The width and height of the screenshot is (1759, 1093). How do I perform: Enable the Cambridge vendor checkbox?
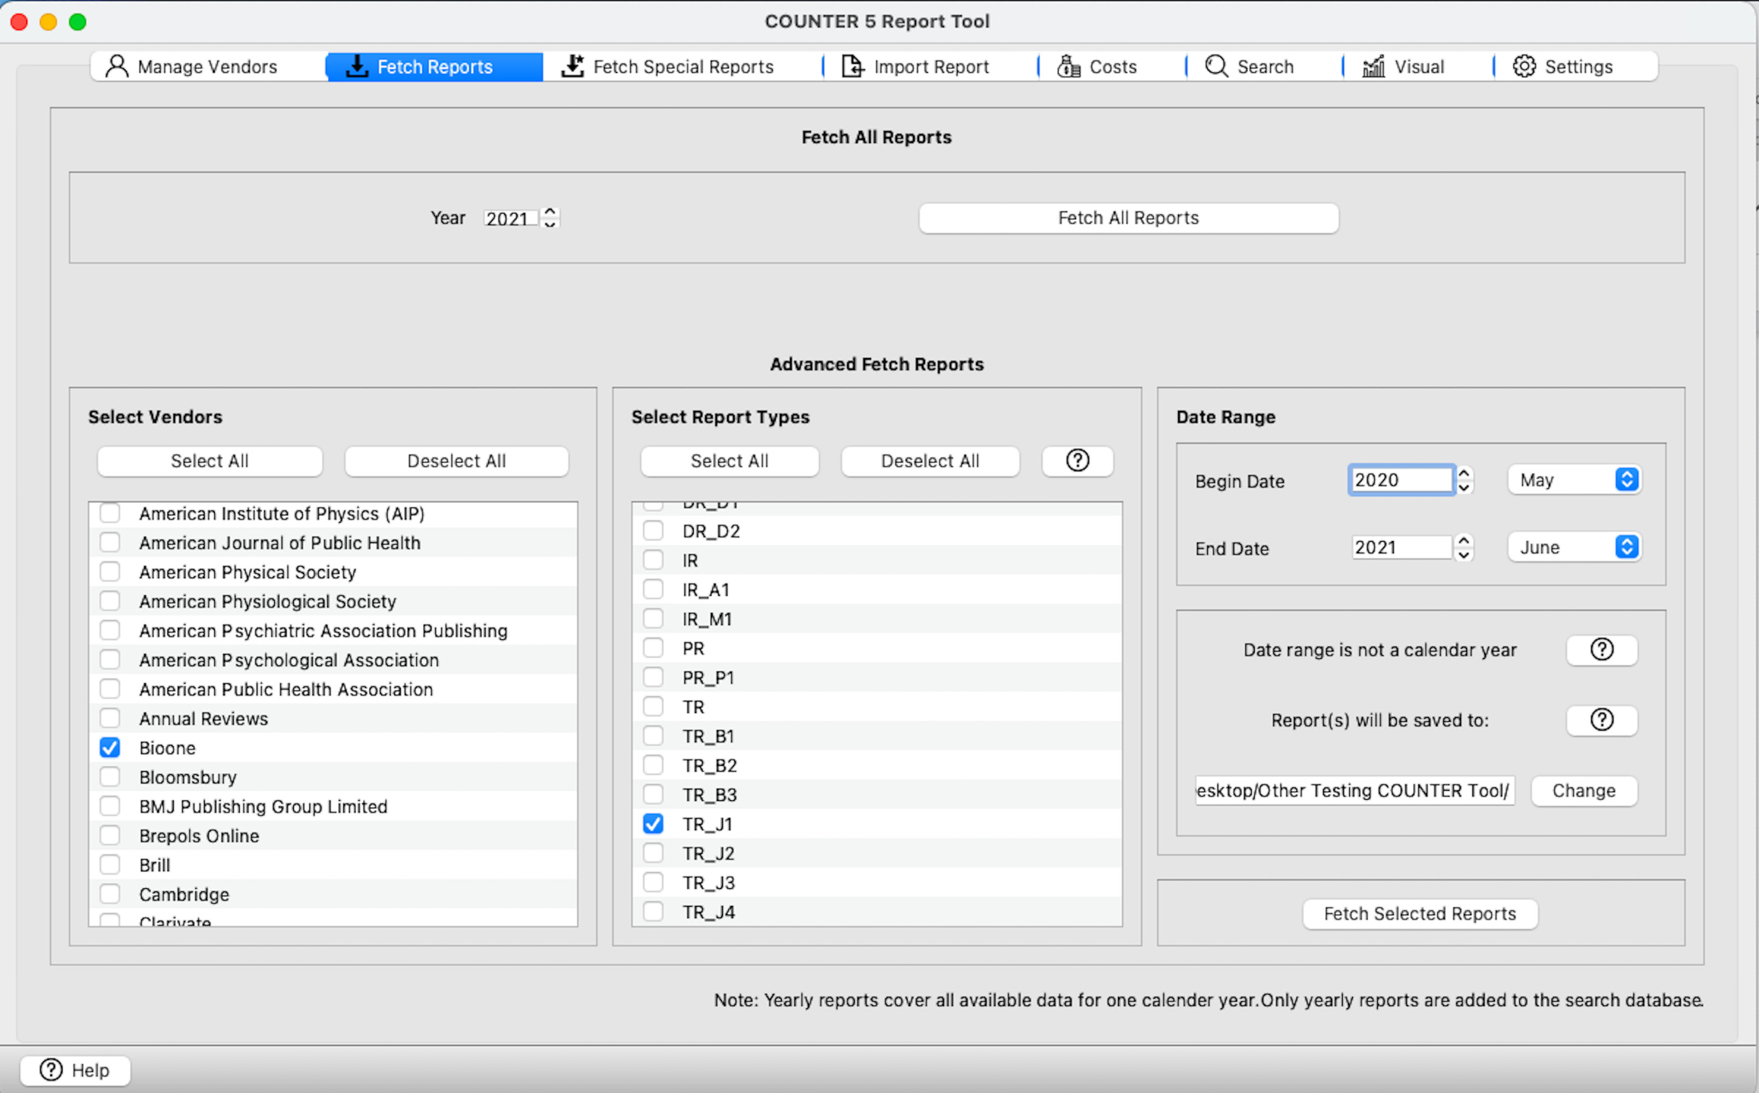[110, 894]
